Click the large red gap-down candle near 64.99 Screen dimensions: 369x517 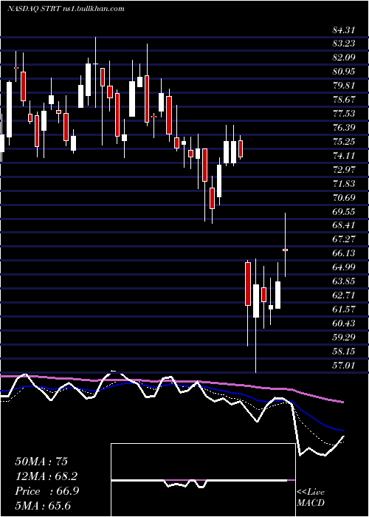[248, 284]
